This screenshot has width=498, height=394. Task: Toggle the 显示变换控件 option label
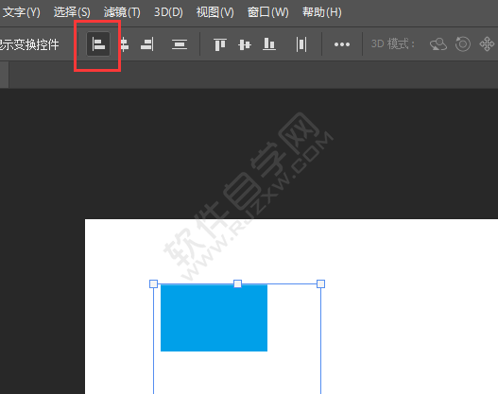click(x=29, y=44)
